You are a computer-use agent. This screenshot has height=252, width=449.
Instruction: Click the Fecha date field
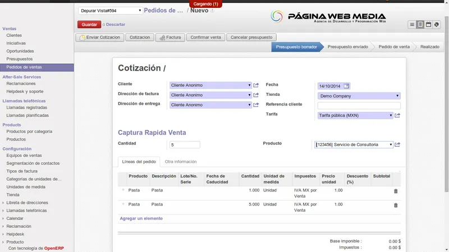pyautogui.click(x=333, y=86)
